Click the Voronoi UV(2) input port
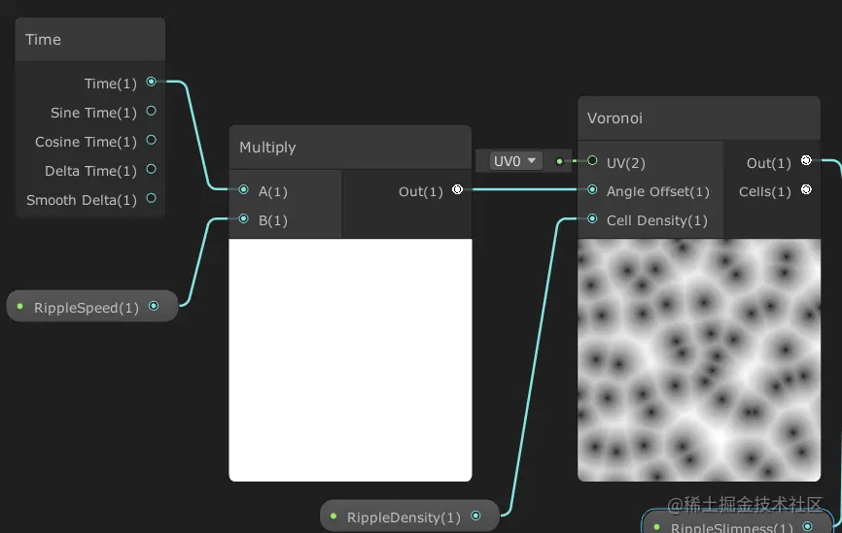This screenshot has height=533, width=842. tap(592, 160)
